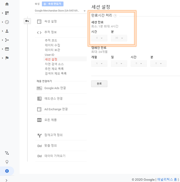Open 애드센스 연결

[x=53, y=99]
